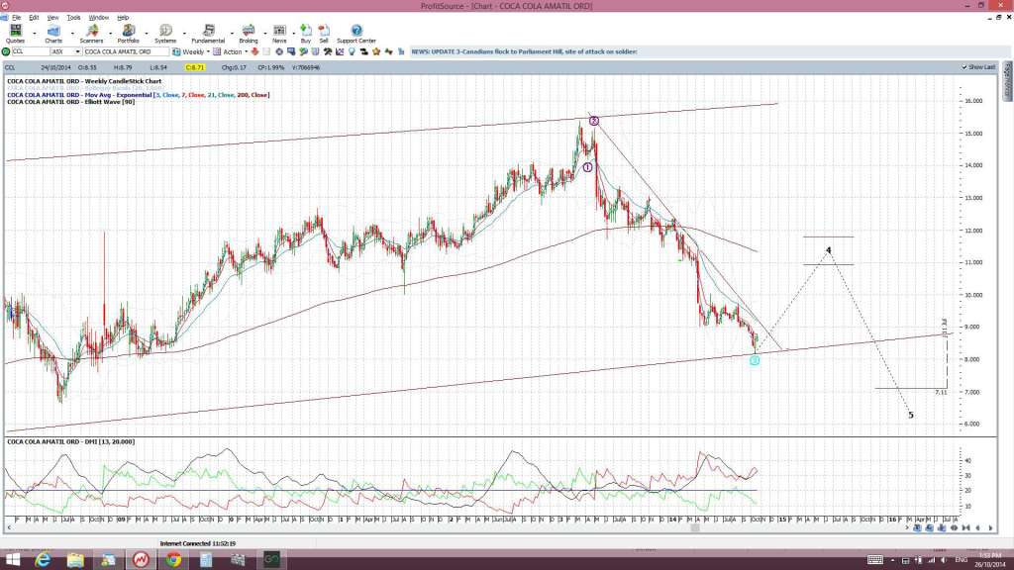The height and width of the screenshot is (570, 1014).
Task: Open the Broking tool
Action: click(249, 34)
